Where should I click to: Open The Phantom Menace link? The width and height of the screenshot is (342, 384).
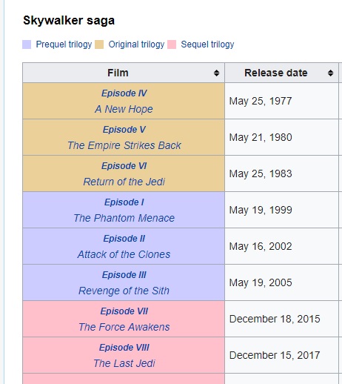(x=124, y=218)
